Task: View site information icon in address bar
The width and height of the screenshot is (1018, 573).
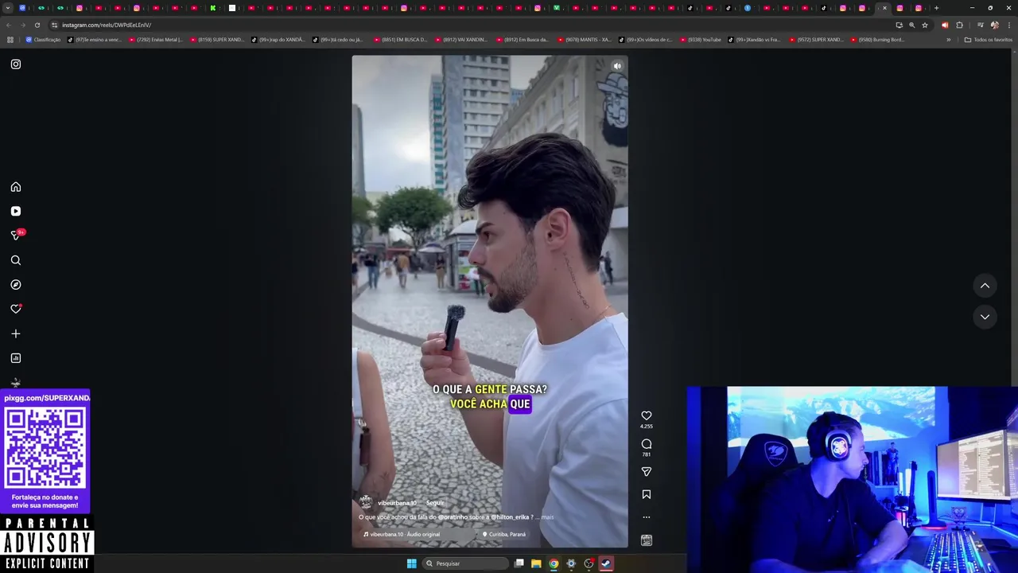Action: click(x=54, y=25)
